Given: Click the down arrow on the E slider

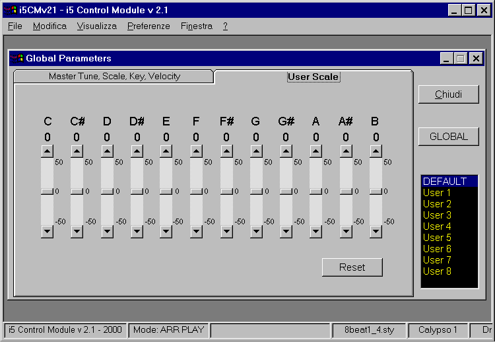Looking at the screenshot, I should tap(166, 231).
